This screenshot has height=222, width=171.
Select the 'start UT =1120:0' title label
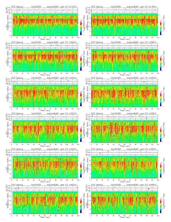coord(68,78)
